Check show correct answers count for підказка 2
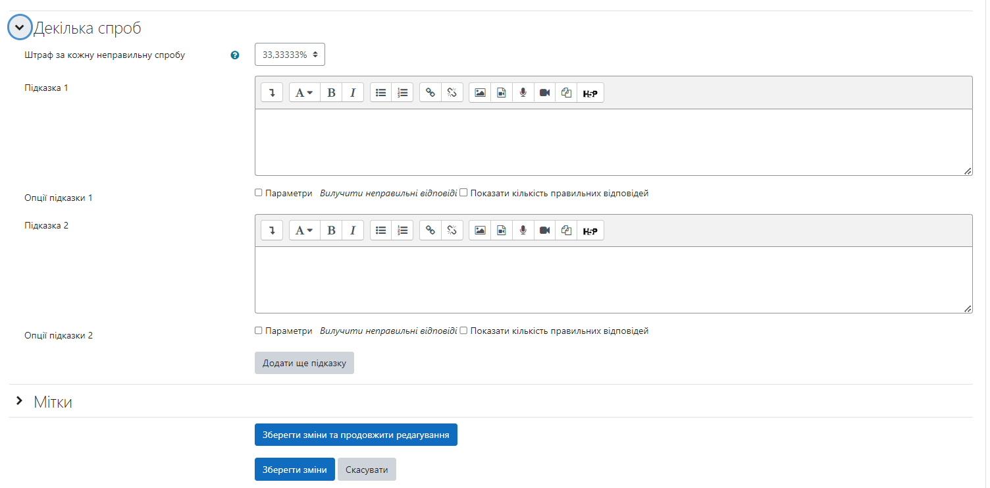 pyautogui.click(x=463, y=331)
